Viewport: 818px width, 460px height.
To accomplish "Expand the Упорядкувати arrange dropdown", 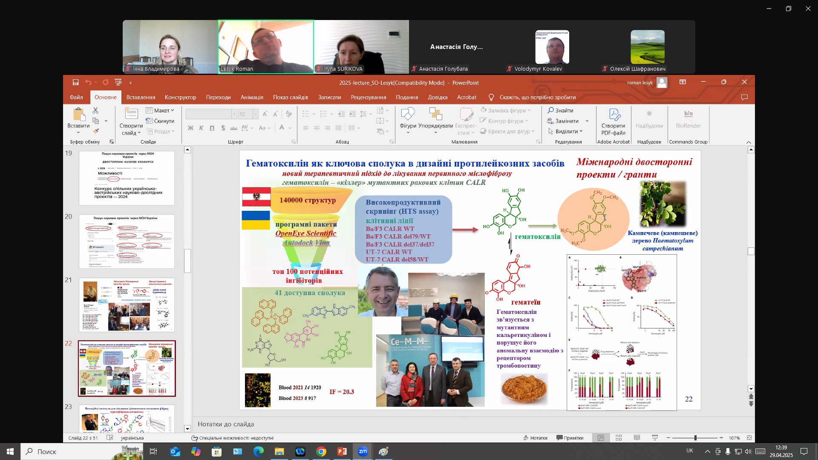I will coord(435,121).
